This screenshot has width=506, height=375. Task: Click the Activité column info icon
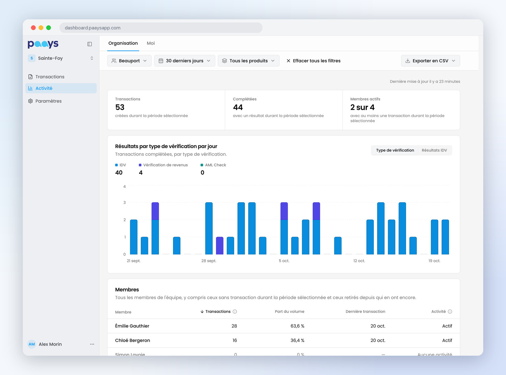point(450,312)
